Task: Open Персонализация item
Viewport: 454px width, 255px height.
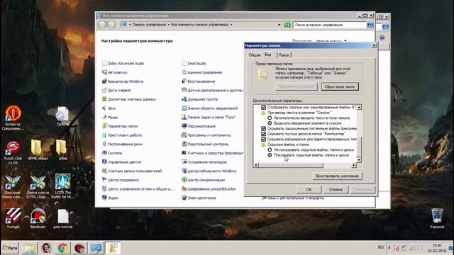Action: pyautogui.click(x=199, y=126)
